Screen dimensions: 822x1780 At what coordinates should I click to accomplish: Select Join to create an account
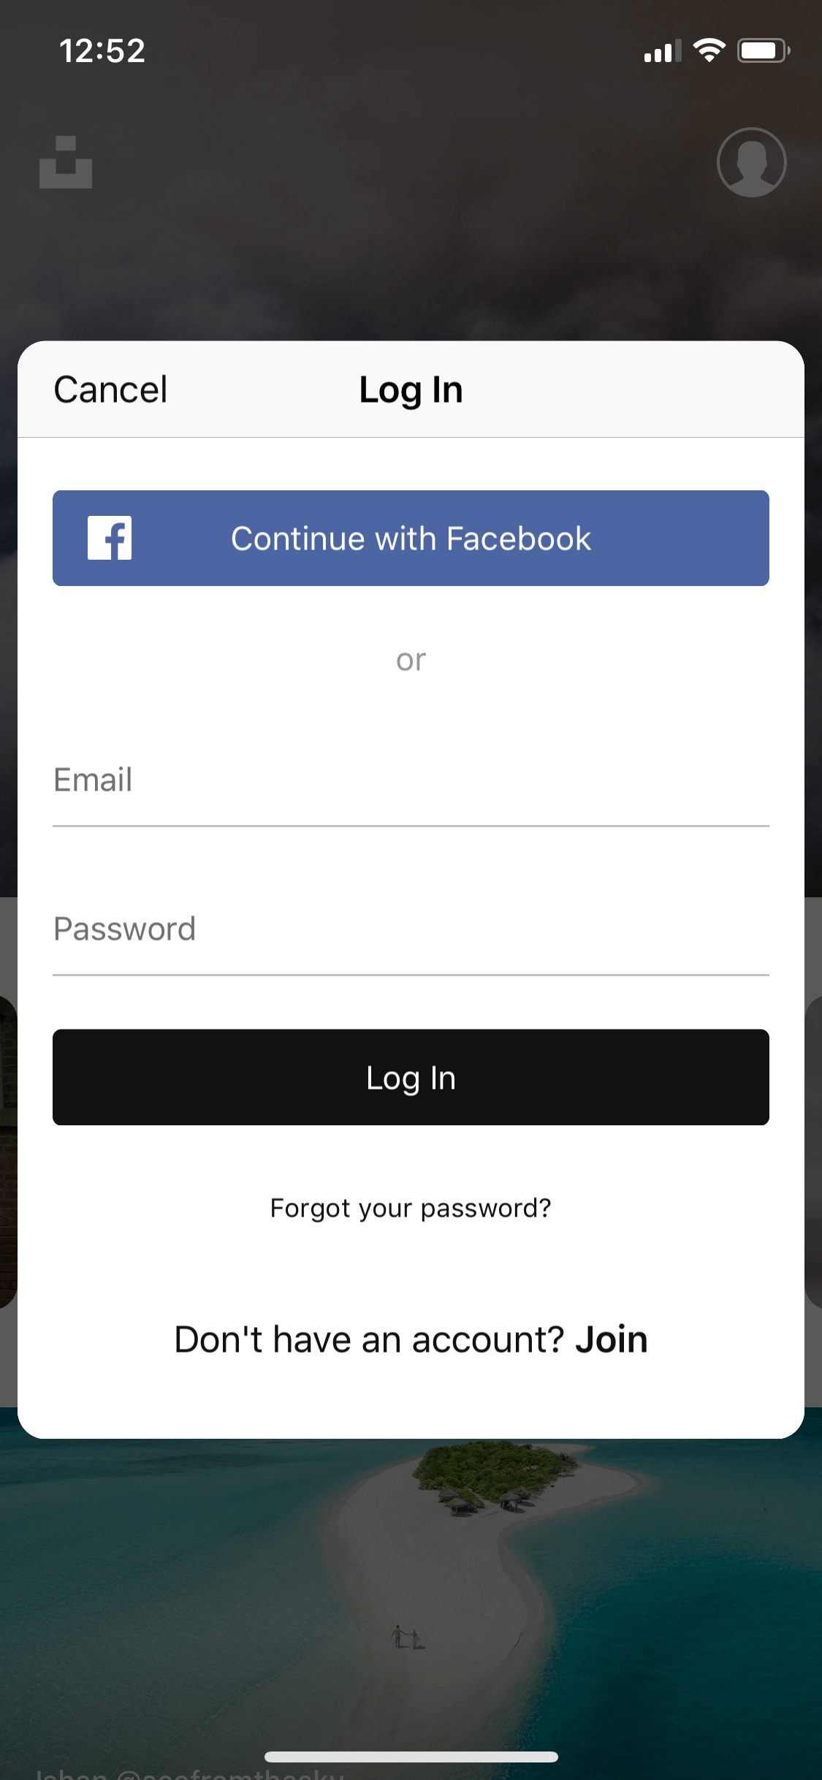(x=612, y=1339)
